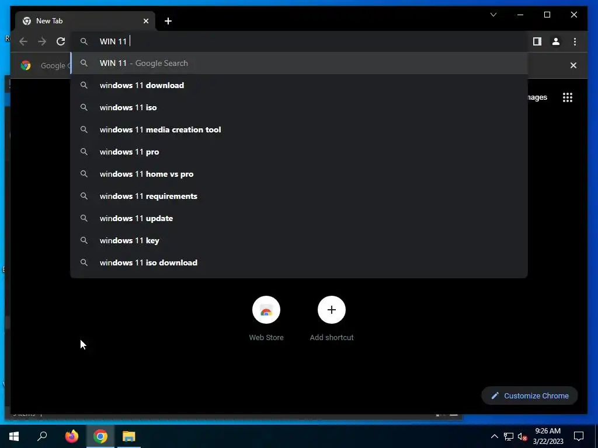Screen dimensions: 598x448
Task: Click the search icon in the address bar
Action: pyautogui.click(x=84, y=41)
